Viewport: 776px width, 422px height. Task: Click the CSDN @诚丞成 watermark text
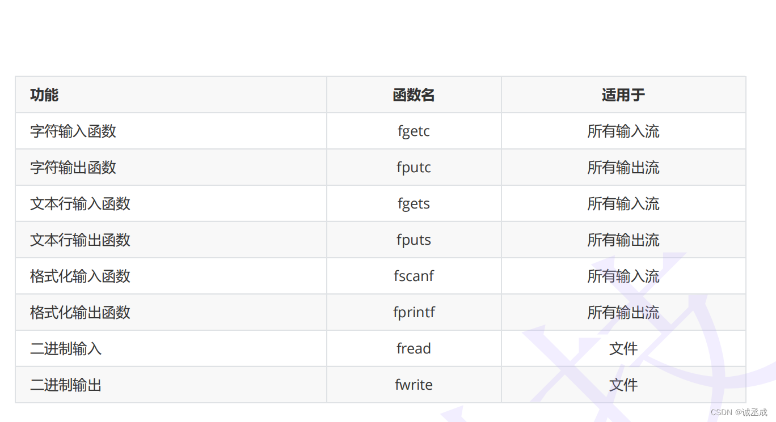pos(739,412)
